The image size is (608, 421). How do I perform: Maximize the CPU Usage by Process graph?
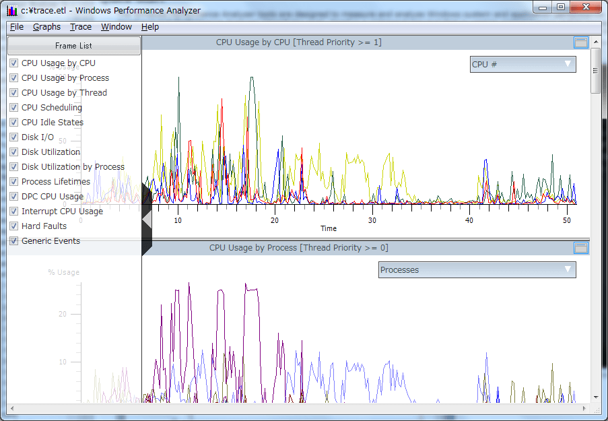580,248
